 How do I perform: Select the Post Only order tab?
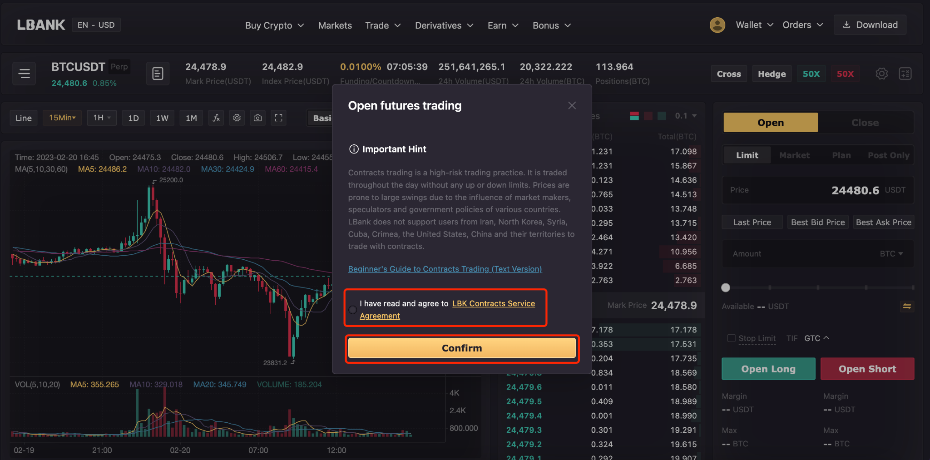[x=888, y=155]
